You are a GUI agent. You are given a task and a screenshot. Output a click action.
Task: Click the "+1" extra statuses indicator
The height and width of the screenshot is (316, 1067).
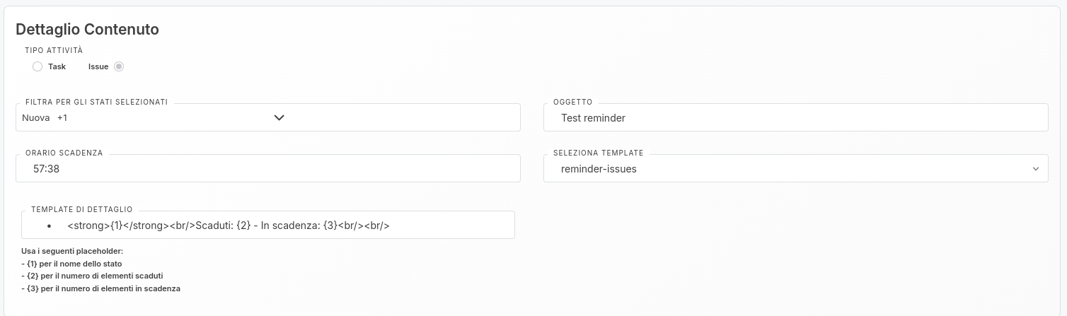pyautogui.click(x=62, y=118)
